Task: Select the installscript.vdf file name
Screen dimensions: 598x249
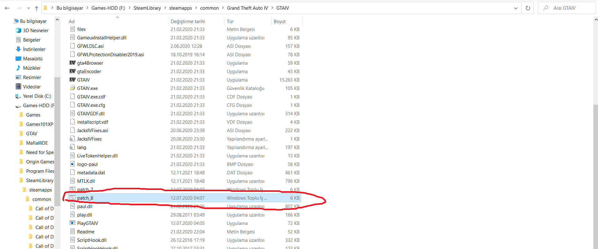Action: click(92, 122)
